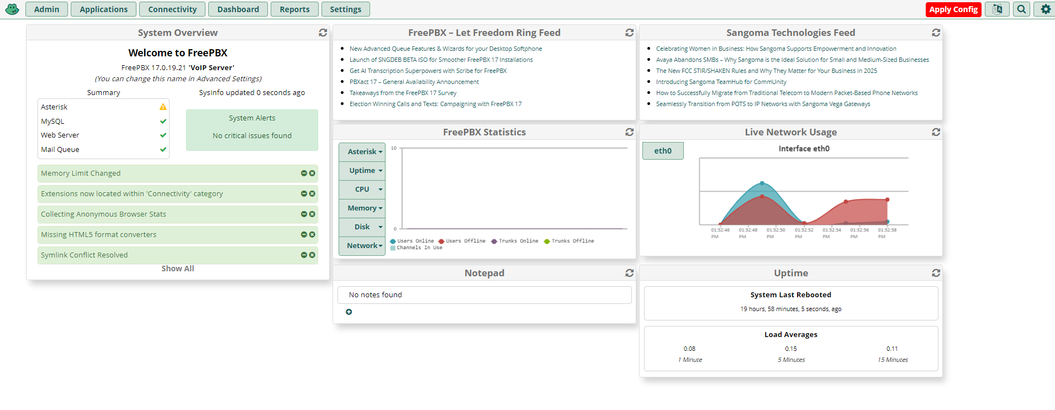Toggle Trunks Online series in chart legend
This screenshot has width=1055, height=410.
click(x=515, y=241)
